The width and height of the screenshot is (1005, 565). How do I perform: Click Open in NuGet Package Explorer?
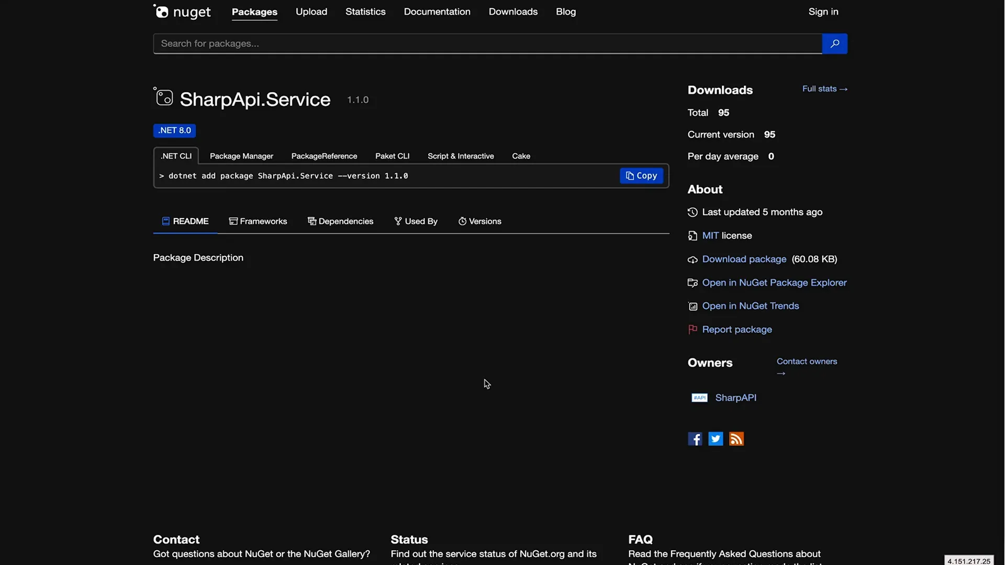[x=774, y=282]
